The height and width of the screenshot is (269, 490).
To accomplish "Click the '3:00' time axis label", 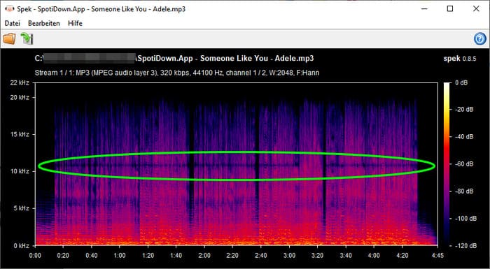I will [289, 256].
